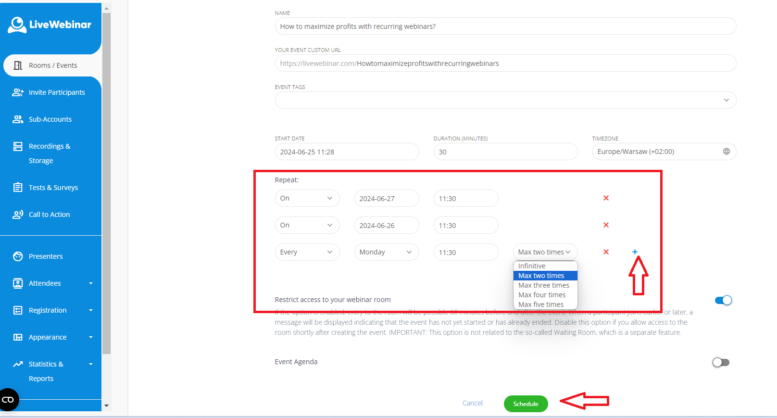777x418 pixels.
Task: Open Invite Participants in the sidebar
Action: tap(56, 92)
